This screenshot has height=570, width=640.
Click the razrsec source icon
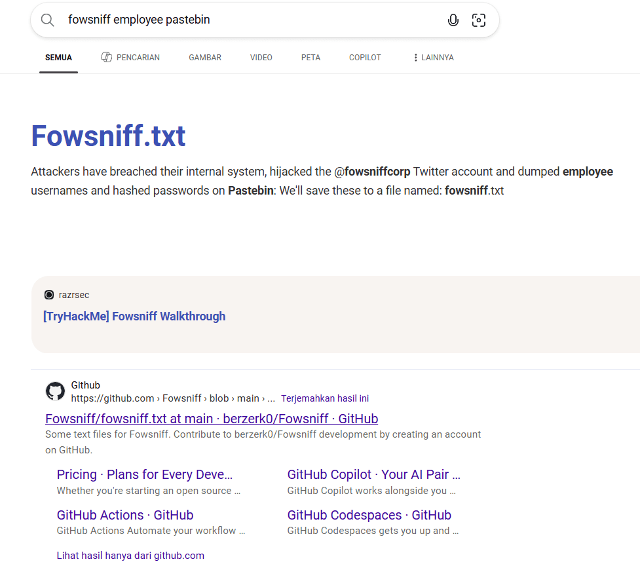(x=49, y=295)
